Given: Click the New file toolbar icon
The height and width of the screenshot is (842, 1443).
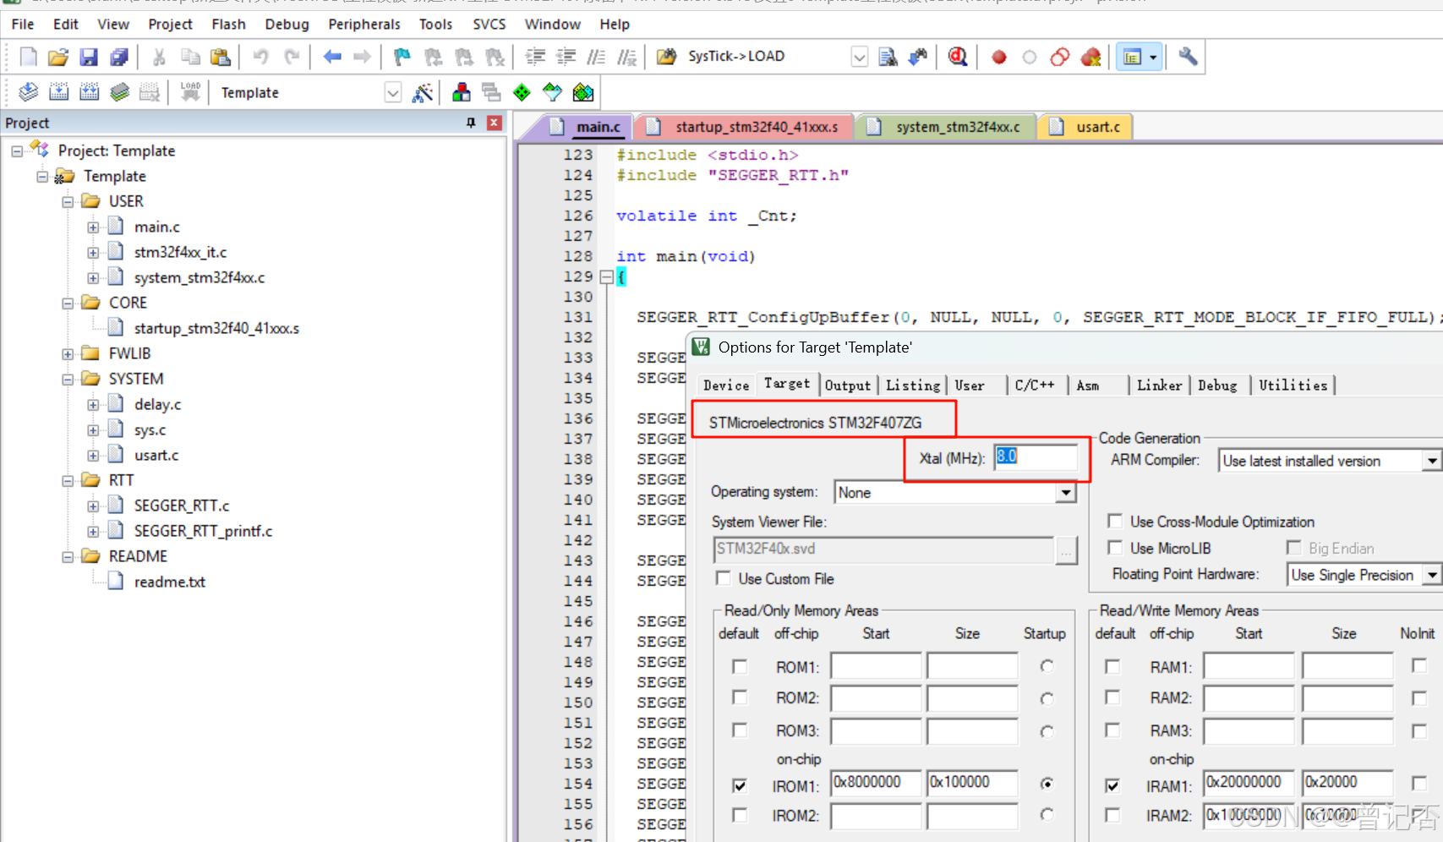Looking at the screenshot, I should point(29,57).
